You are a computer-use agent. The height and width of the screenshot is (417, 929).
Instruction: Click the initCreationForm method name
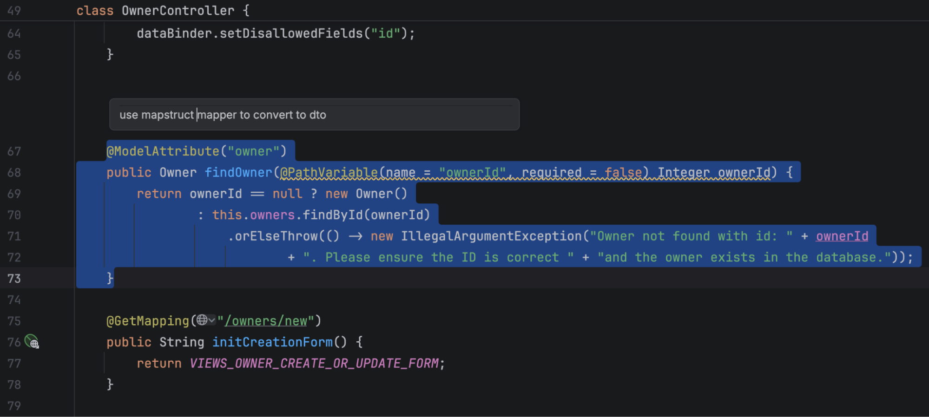tap(273, 342)
